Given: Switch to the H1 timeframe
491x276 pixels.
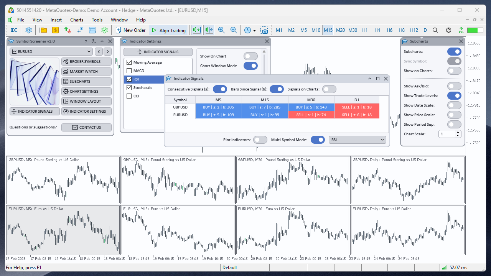Looking at the screenshot, I should tap(365, 30).
